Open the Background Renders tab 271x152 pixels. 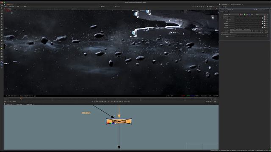pyautogui.click(x=236, y=5)
